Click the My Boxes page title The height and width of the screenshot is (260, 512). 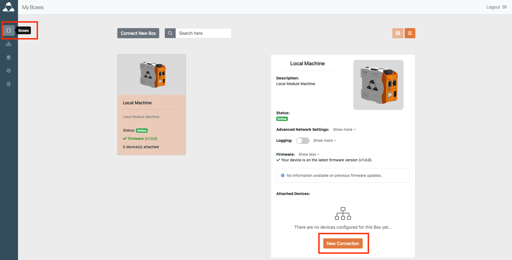(x=33, y=7)
